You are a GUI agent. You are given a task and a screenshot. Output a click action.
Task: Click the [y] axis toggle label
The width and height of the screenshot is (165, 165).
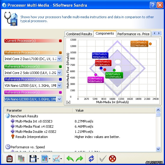tap(69, 102)
